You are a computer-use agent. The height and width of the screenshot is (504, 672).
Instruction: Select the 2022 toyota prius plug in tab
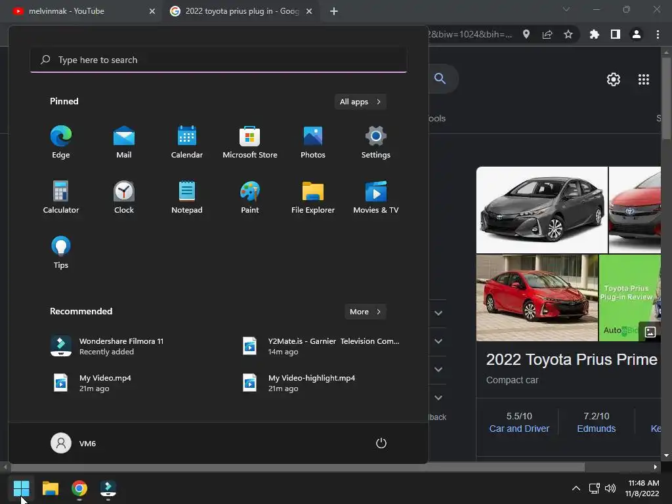coord(241,11)
